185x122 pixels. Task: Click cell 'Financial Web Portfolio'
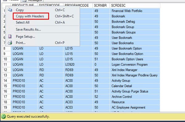pyautogui.click(x=135, y=11)
